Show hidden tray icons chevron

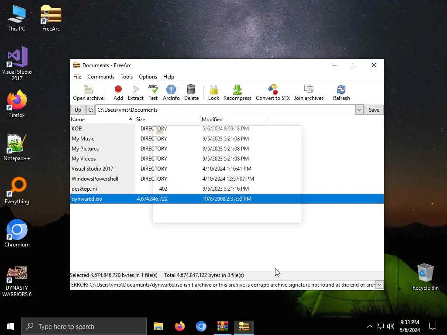(369, 326)
